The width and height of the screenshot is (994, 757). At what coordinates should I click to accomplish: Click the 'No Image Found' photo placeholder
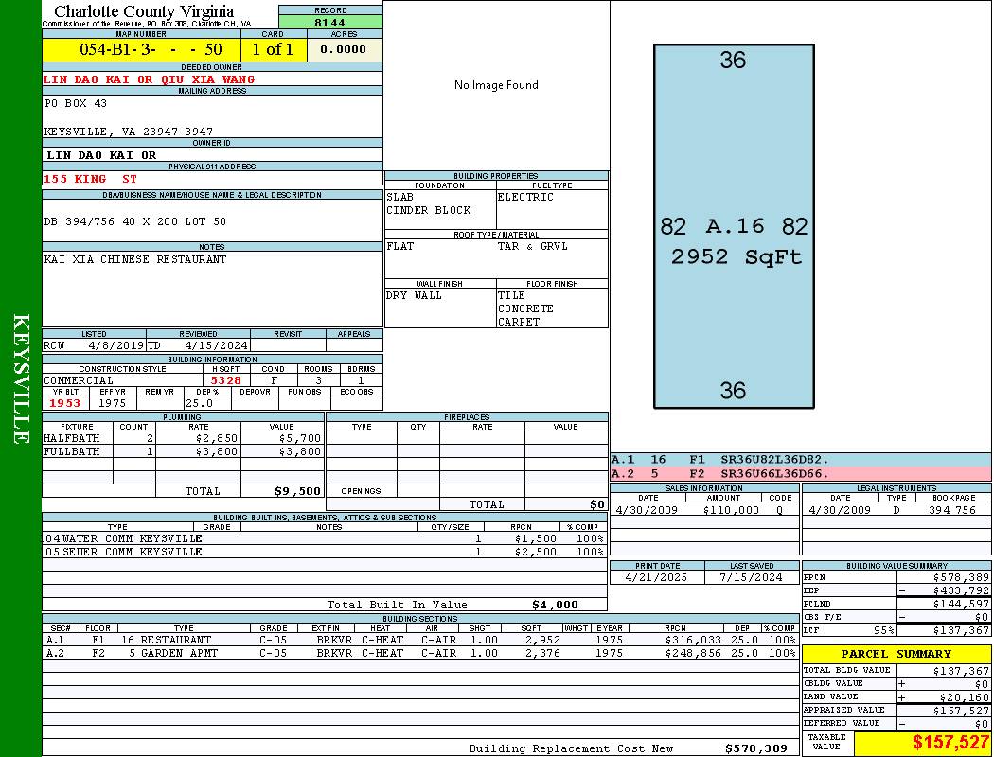(496, 85)
